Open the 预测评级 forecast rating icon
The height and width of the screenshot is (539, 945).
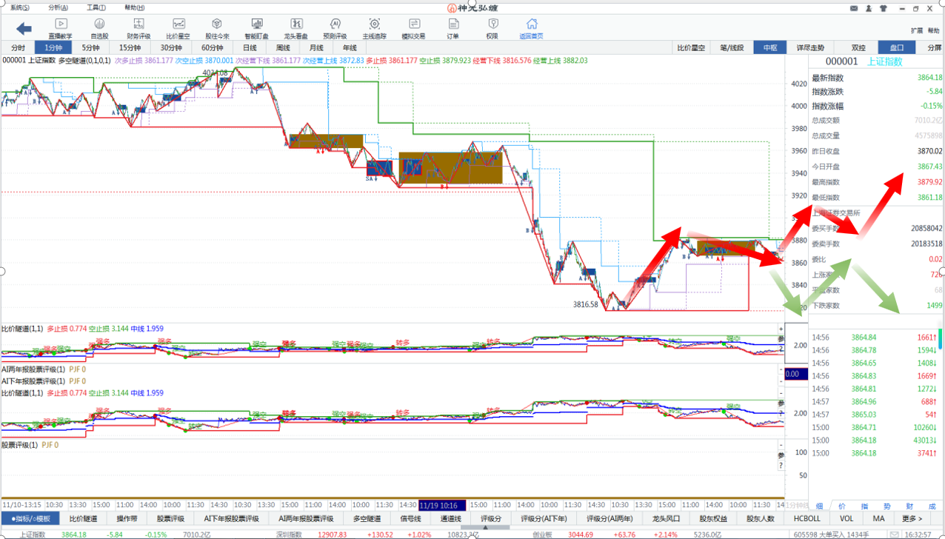(335, 28)
